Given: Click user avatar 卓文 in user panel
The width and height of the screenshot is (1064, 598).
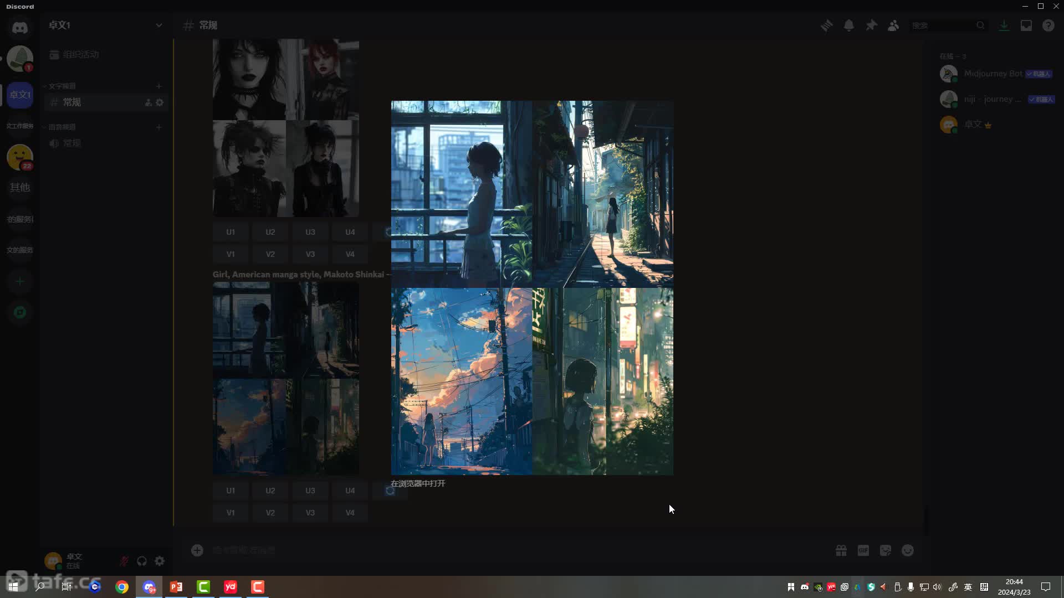Looking at the screenshot, I should coord(53,561).
